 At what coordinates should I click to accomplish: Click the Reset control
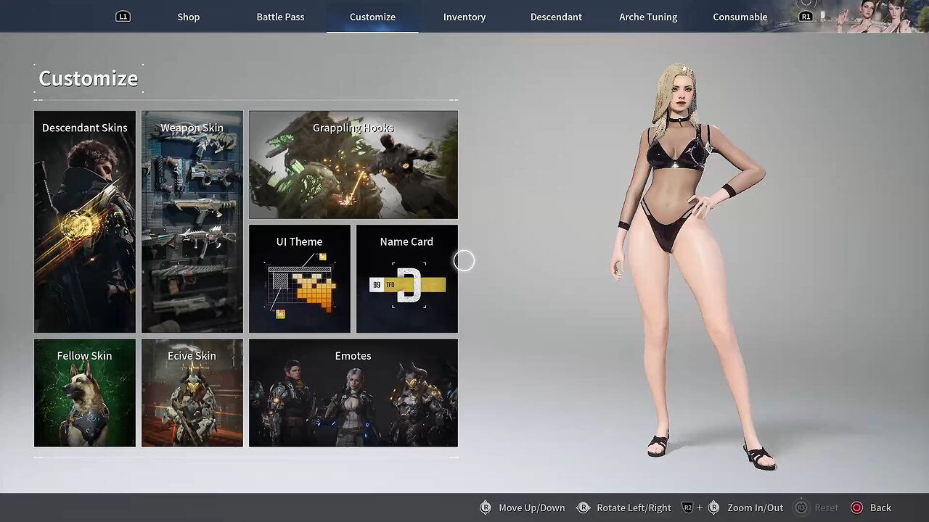point(826,507)
